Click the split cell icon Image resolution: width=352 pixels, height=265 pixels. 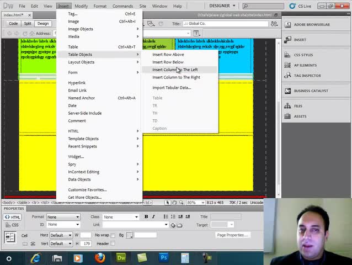(x=33, y=243)
